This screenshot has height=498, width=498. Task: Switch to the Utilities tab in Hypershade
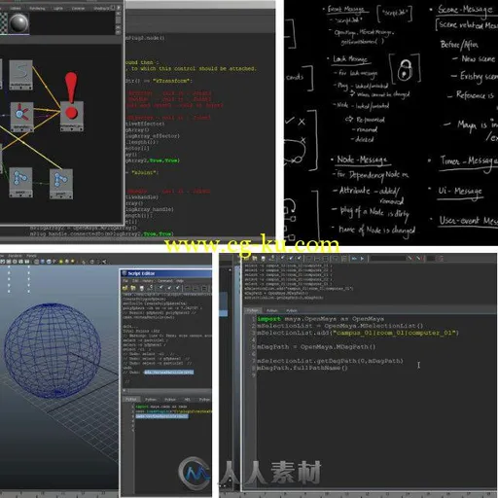point(16,8)
